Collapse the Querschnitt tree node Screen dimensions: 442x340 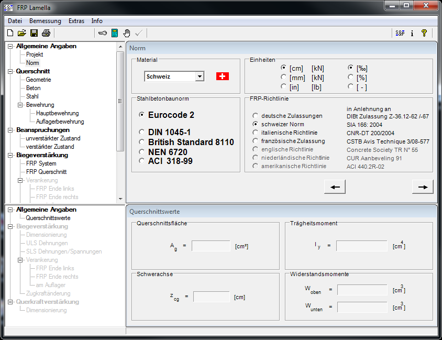(10, 71)
